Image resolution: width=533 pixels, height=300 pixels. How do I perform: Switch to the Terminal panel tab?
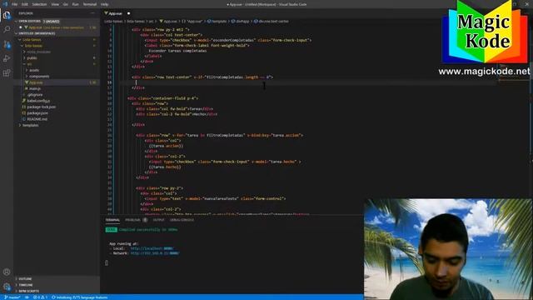pos(112,220)
